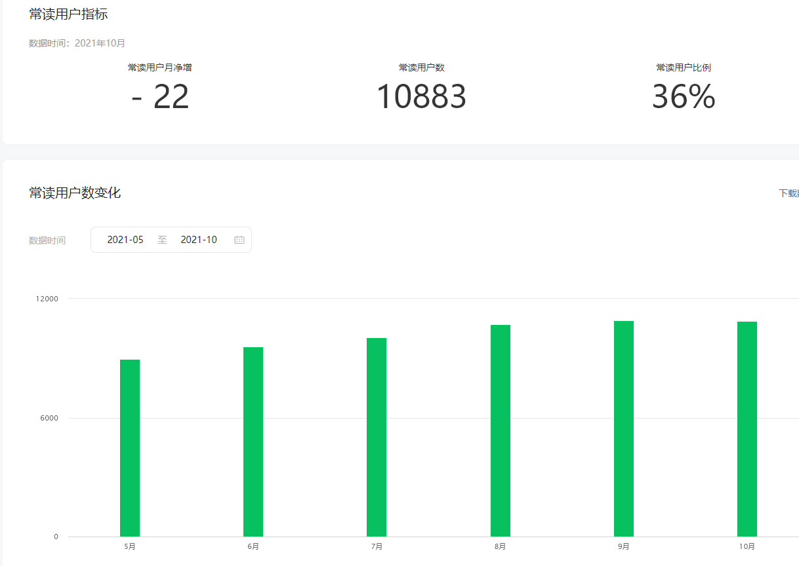Select the green bar for 6月
Screen dimensions: 799x566
[x=253, y=442]
